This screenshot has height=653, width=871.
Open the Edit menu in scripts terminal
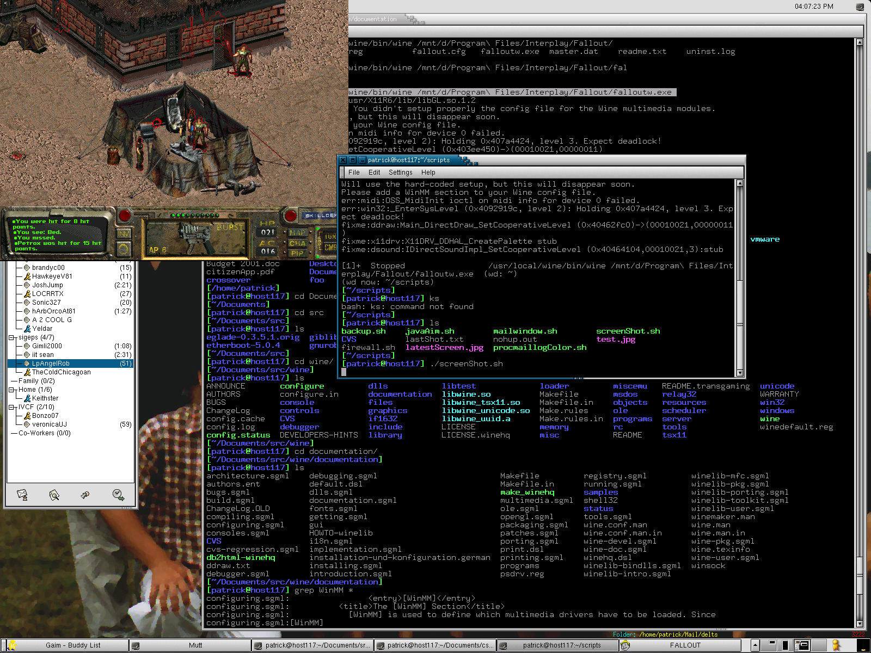374,173
